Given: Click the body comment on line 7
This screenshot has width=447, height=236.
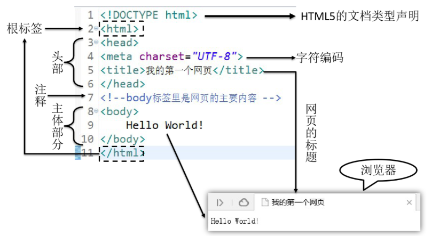Looking at the screenshot, I should click(191, 98).
